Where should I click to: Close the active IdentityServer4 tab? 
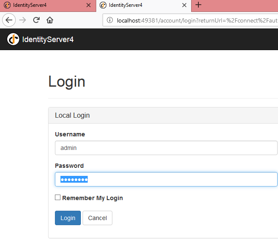(184, 5)
